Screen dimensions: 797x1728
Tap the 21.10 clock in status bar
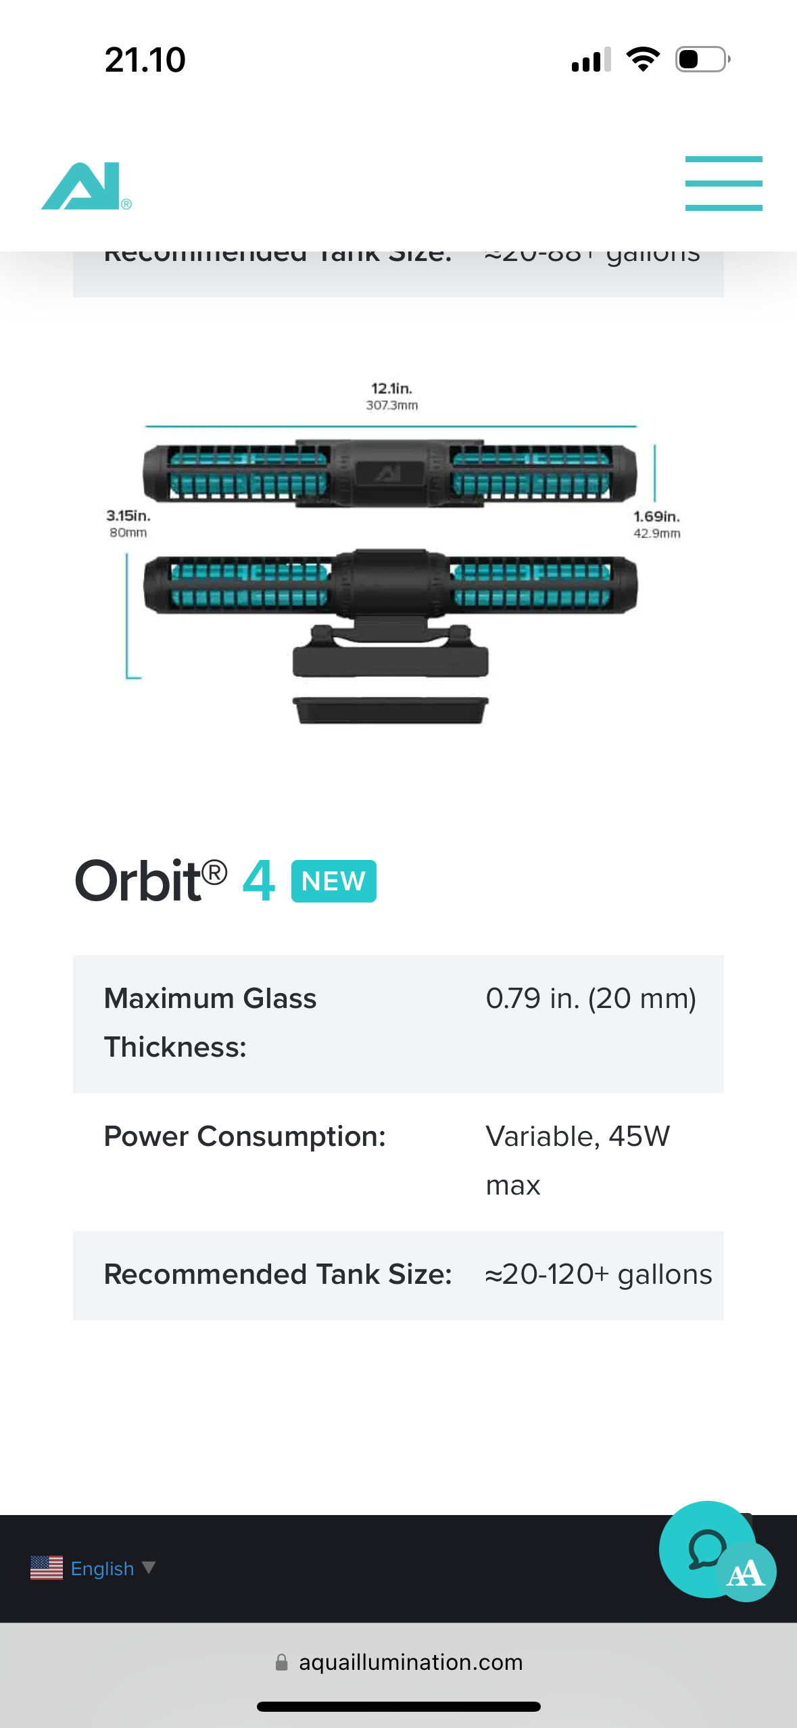tap(145, 59)
